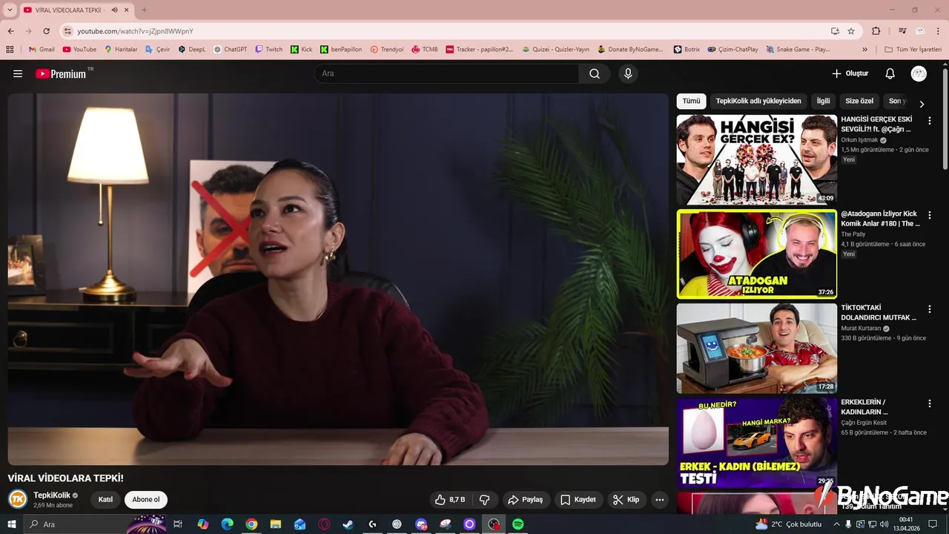Open the Tüm Yer İşaretleri folder
Screen dimensions: 949x534
[913, 50]
